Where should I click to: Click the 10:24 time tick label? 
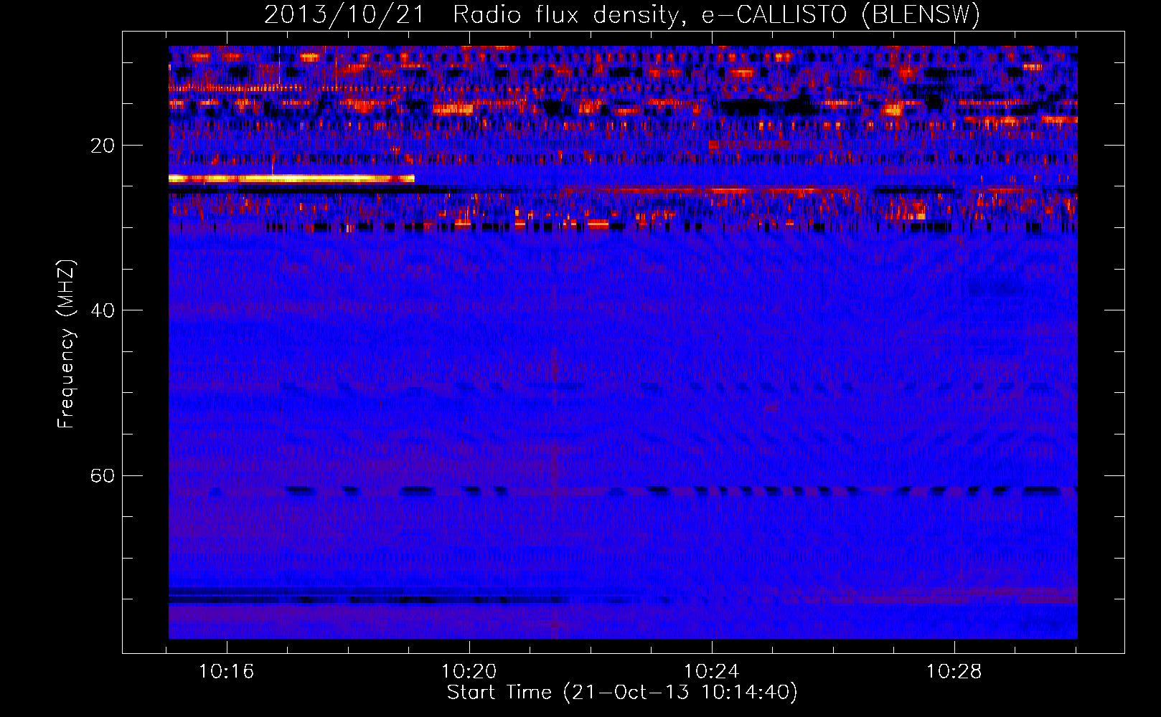point(711,672)
